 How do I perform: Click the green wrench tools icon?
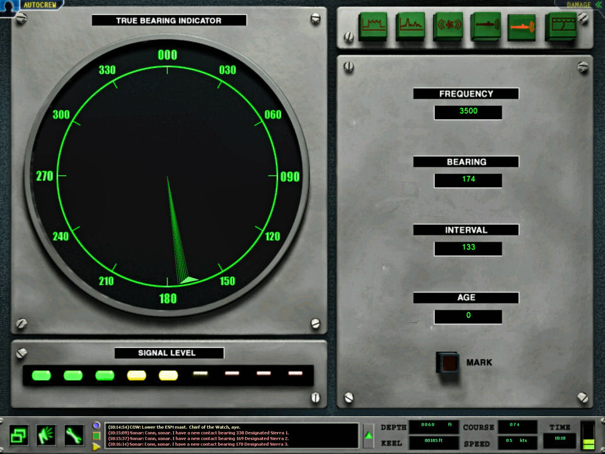[x=74, y=434]
